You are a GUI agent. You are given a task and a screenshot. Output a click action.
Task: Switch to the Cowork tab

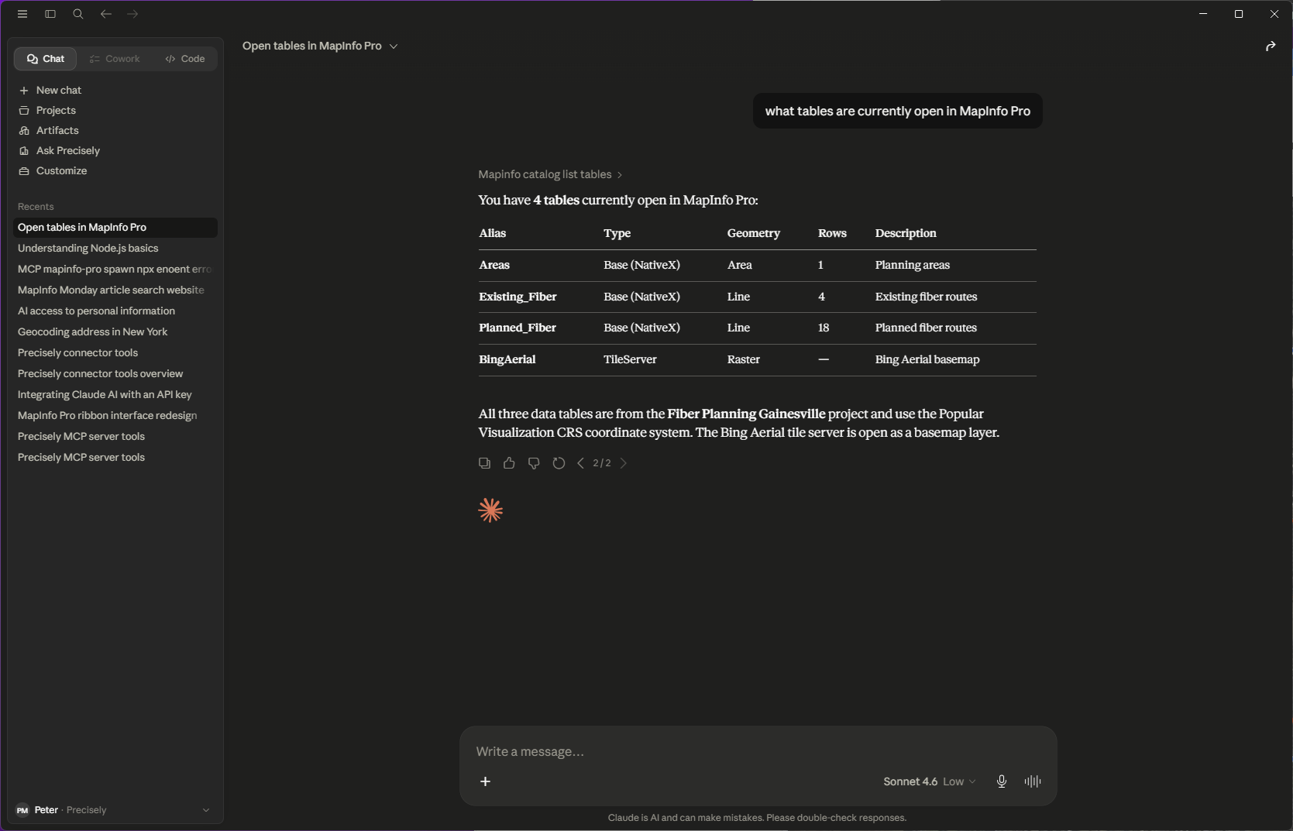pos(115,59)
